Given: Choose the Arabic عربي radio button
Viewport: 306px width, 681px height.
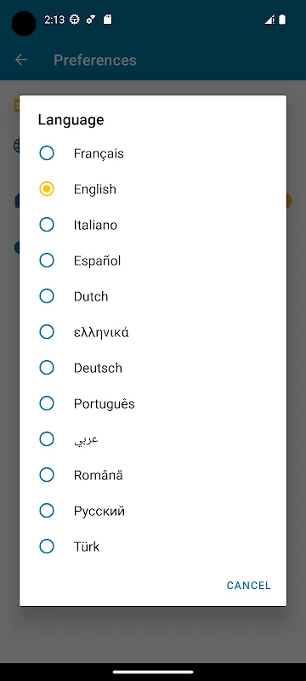Looking at the screenshot, I should 47,439.
